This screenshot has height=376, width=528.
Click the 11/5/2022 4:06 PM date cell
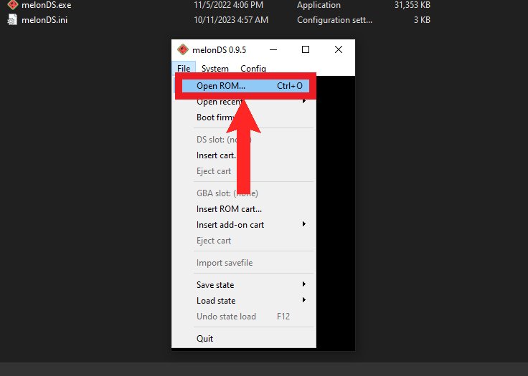coord(229,5)
